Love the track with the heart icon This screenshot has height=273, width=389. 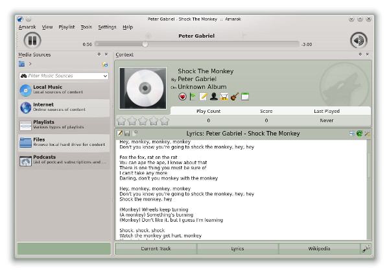[x=182, y=96]
